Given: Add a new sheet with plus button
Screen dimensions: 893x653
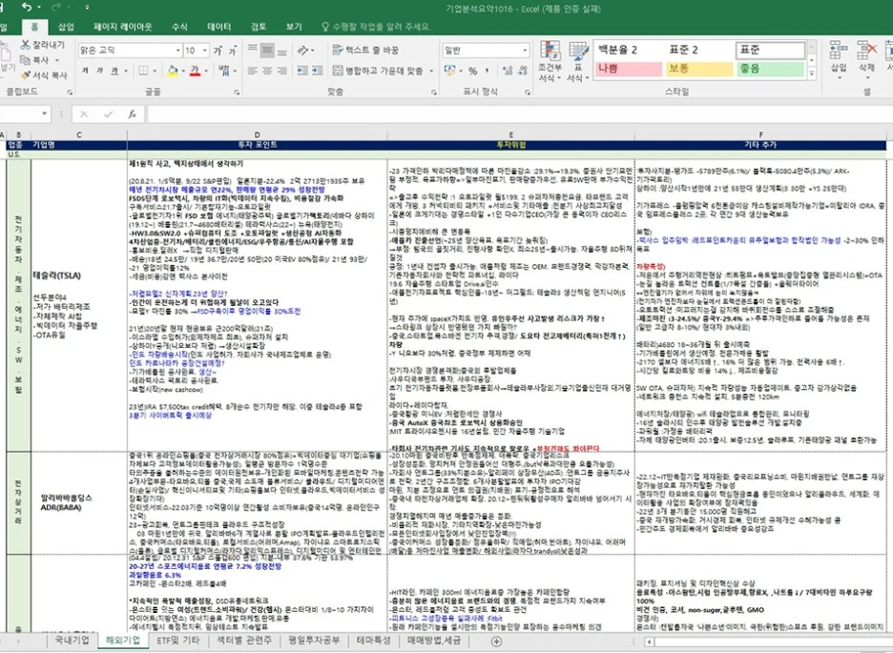Looking at the screenshot, I should (497, 642).
